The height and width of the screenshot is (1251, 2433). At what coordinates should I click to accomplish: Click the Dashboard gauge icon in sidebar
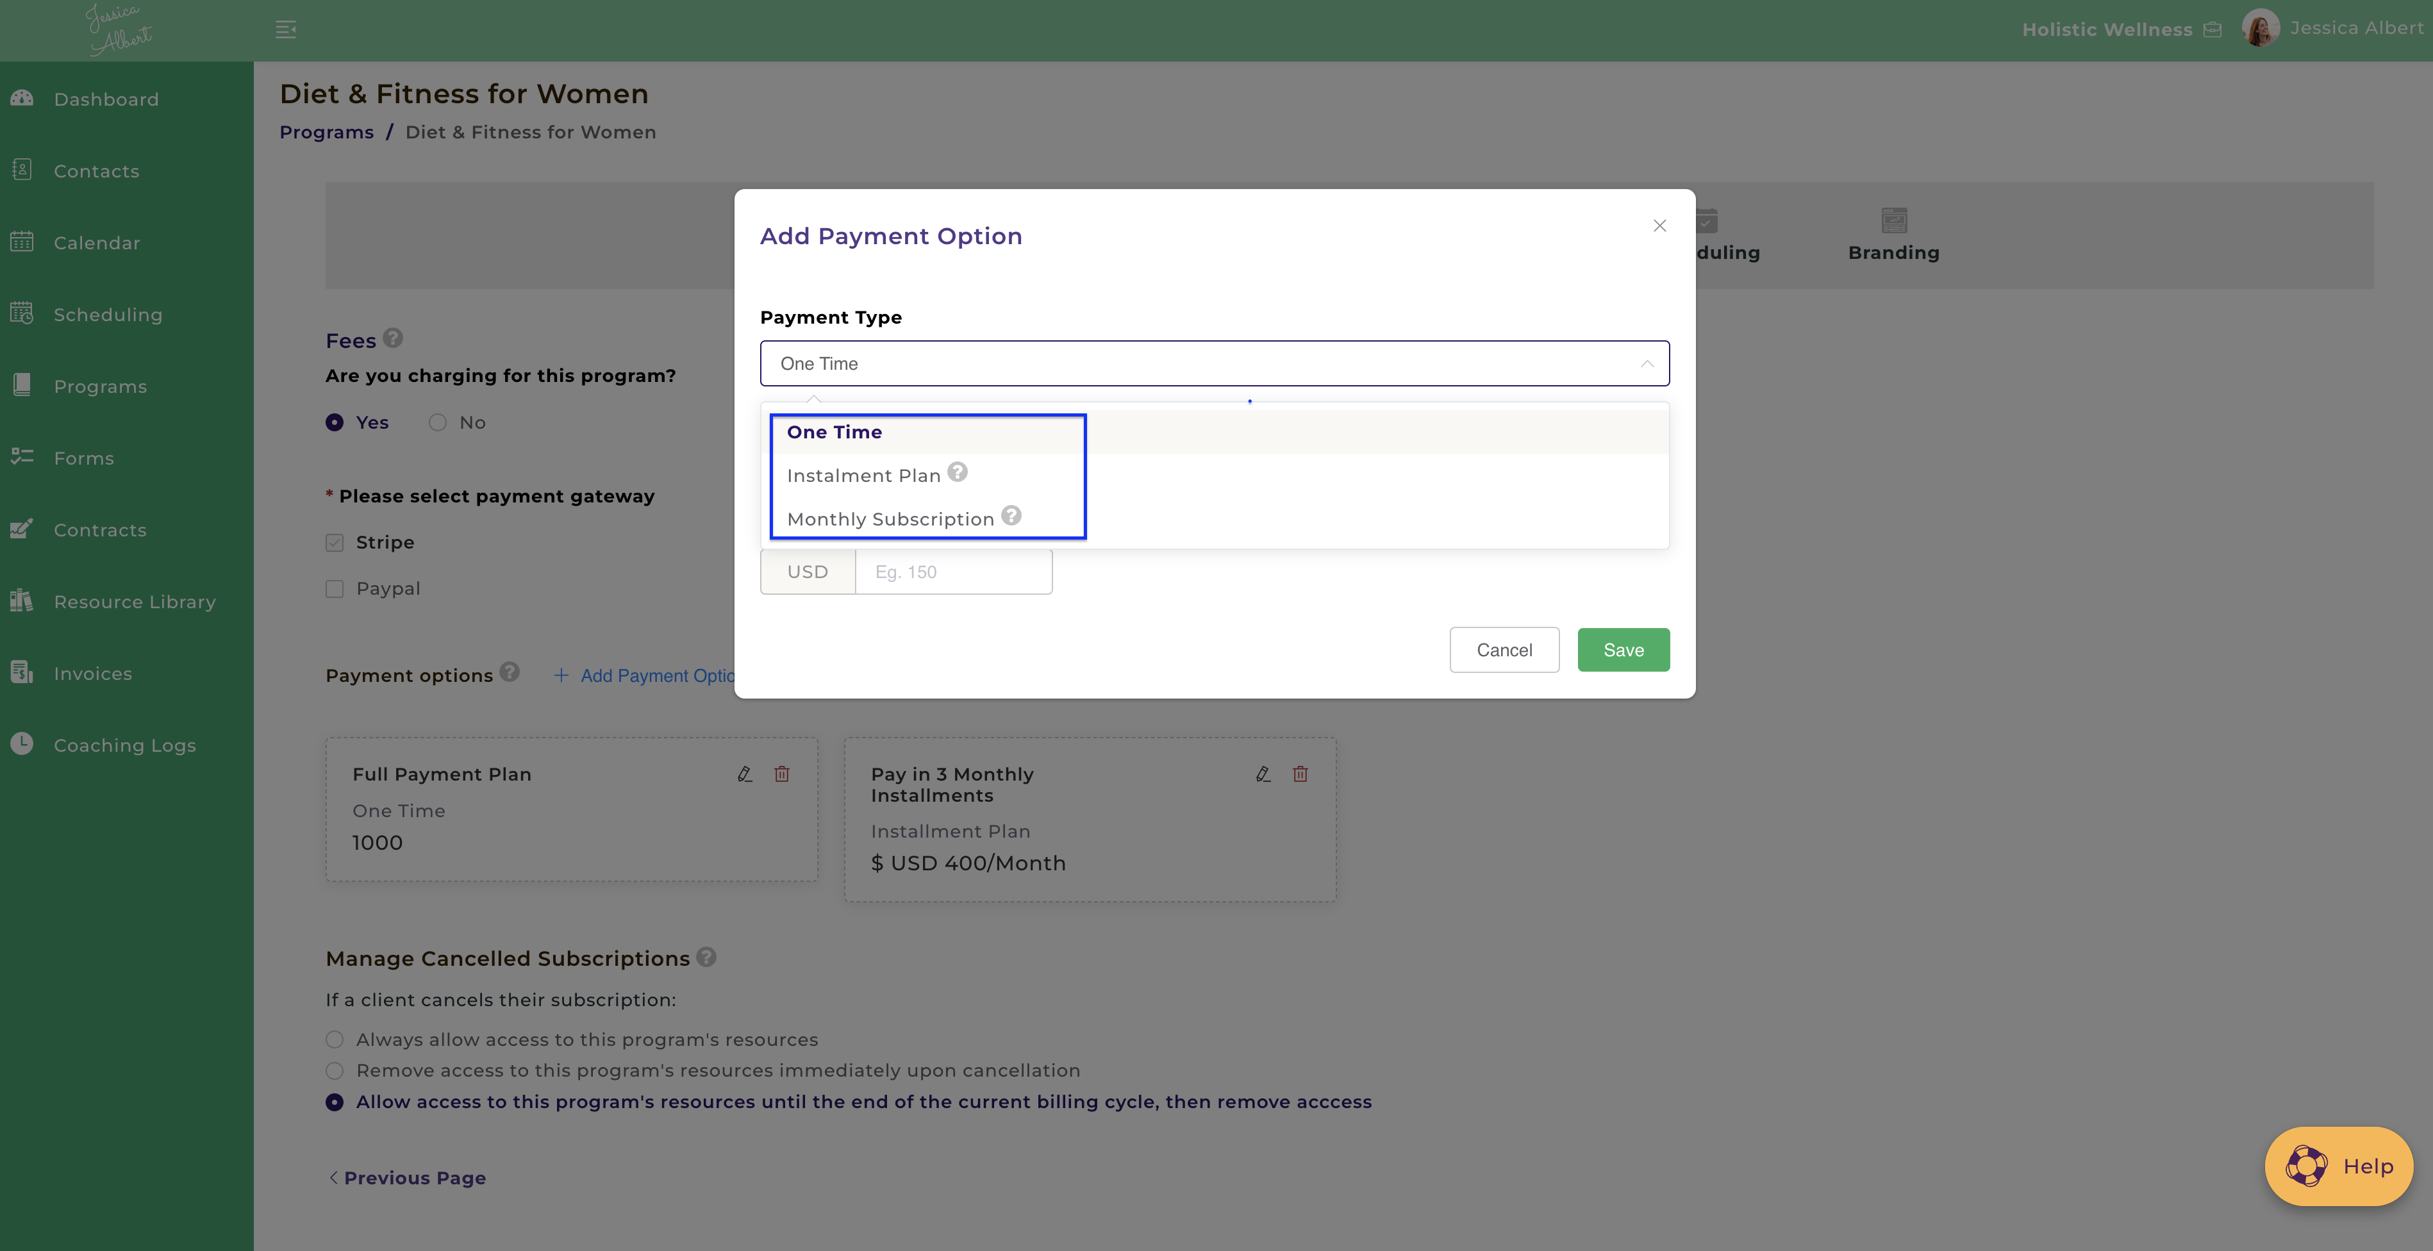pos(22,98)
